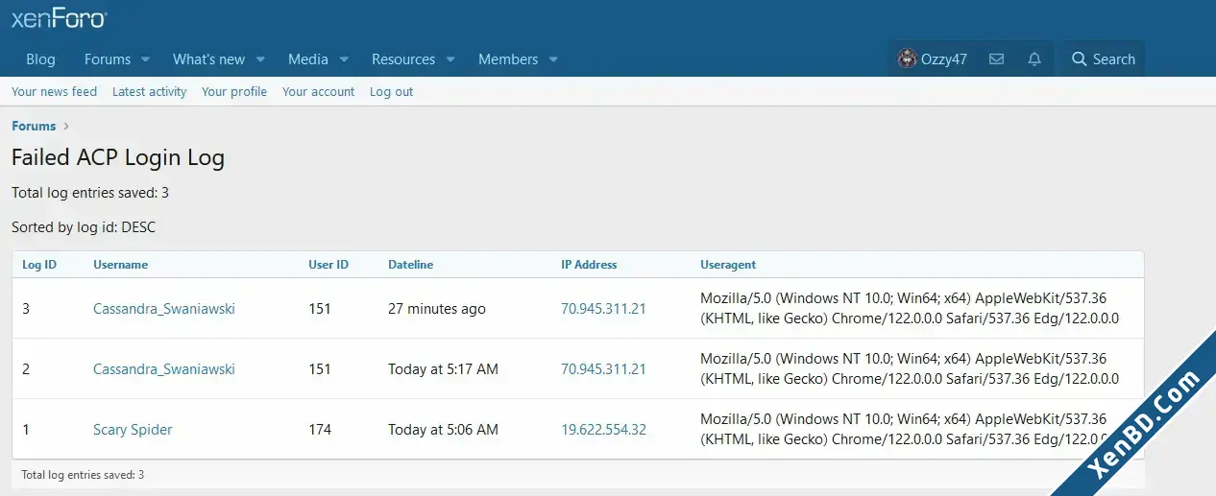
Task: Open the Members nav tab
Action: [508, 59]
